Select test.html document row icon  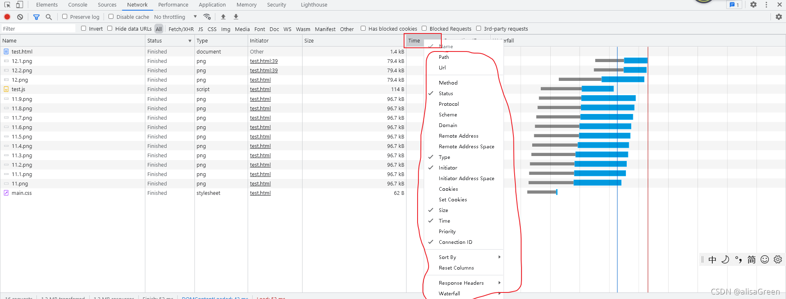pyautogui.click(x=6, y=51)
